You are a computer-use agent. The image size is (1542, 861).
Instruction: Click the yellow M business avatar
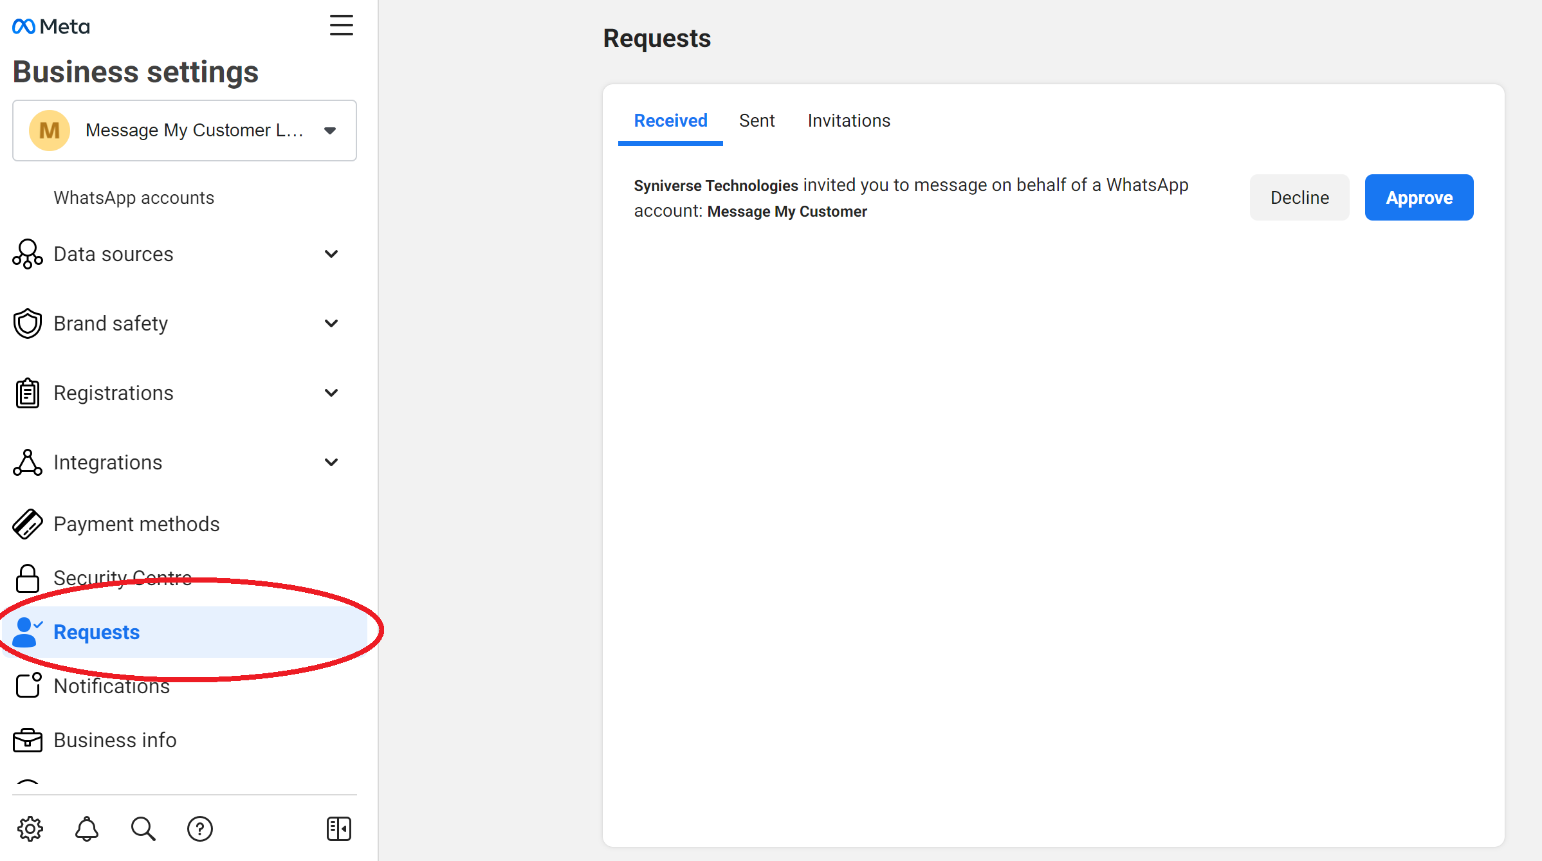[x=50, y=131]
